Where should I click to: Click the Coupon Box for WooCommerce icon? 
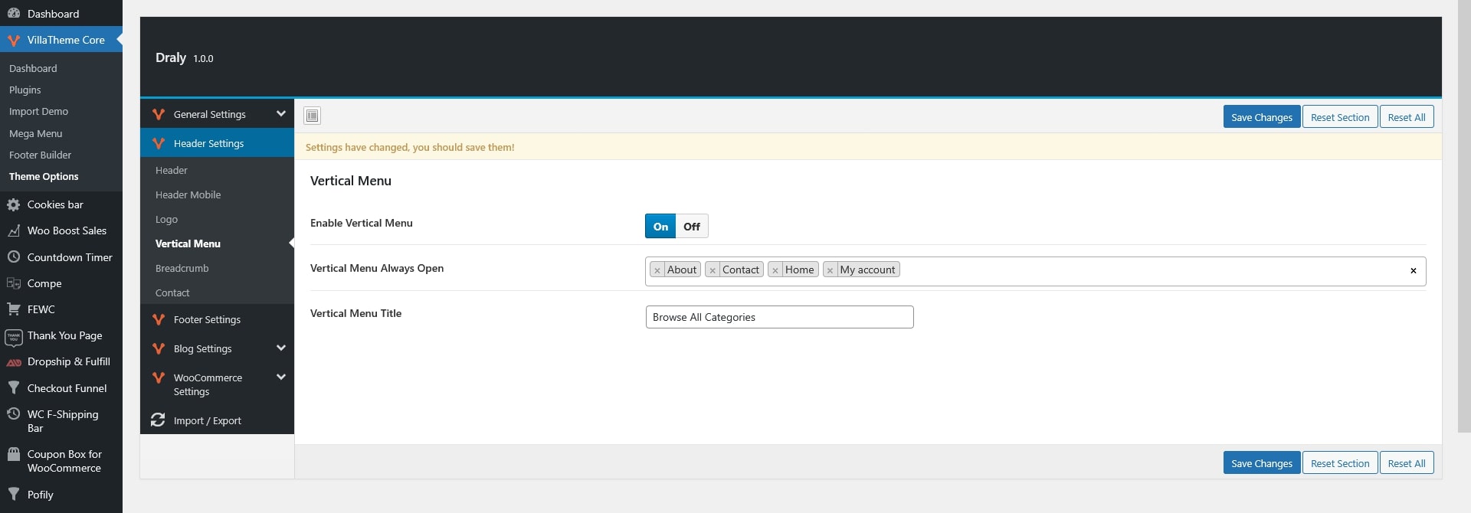point(13,455)
